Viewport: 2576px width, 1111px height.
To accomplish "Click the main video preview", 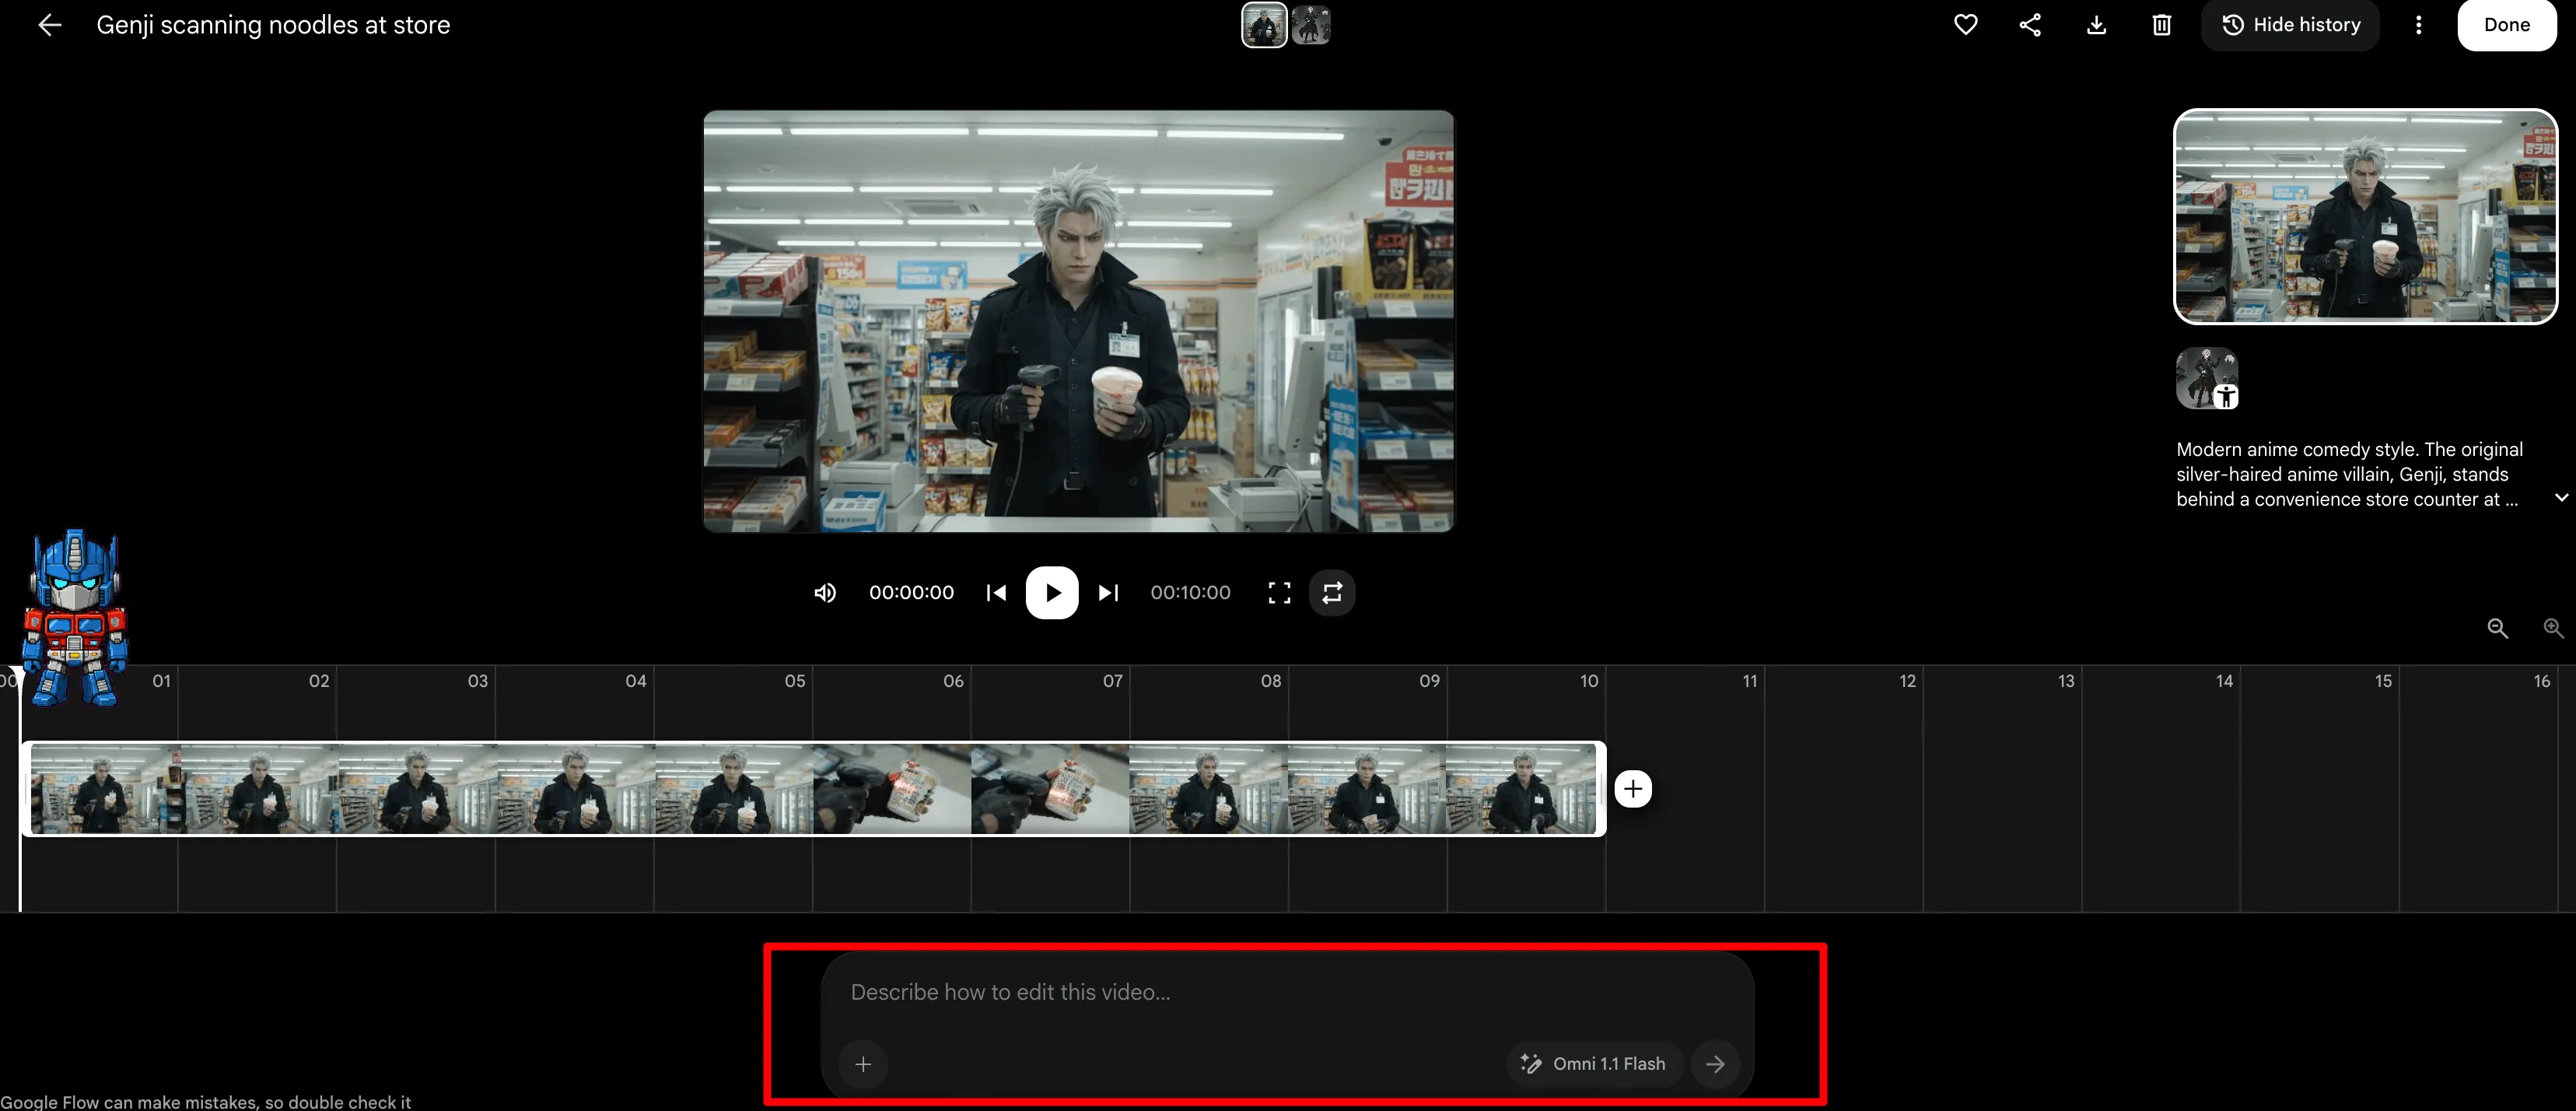I will pos(1078,321).
